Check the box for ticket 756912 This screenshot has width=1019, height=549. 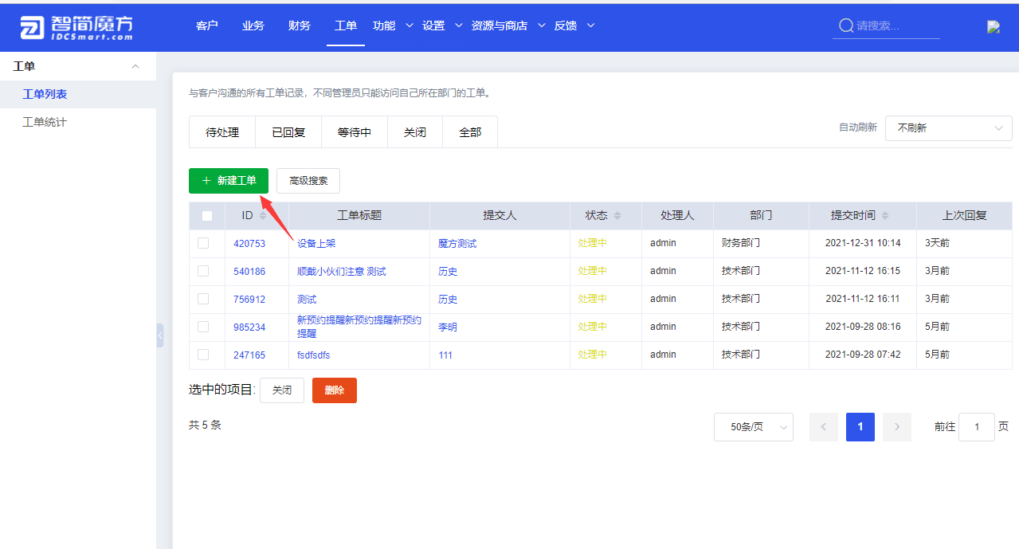[x=203, y=299]
